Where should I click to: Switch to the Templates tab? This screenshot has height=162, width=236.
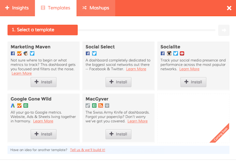click(x=56, y=8)
